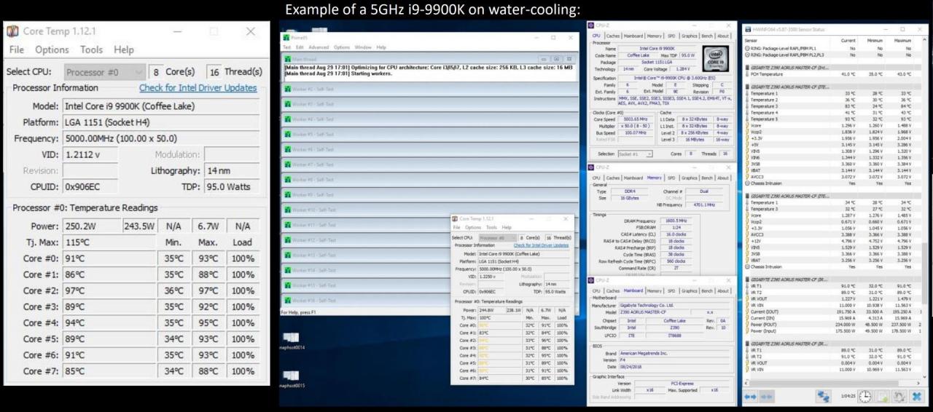
Task: Select the Worker #16 Self-Test window icon
Action: click(288, 300)
